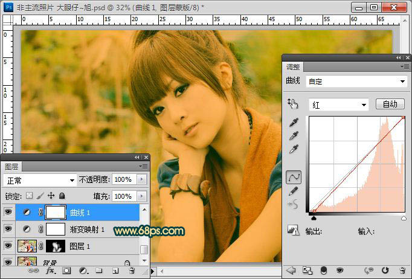Select the 调整 panel tab

pos(293,66)
